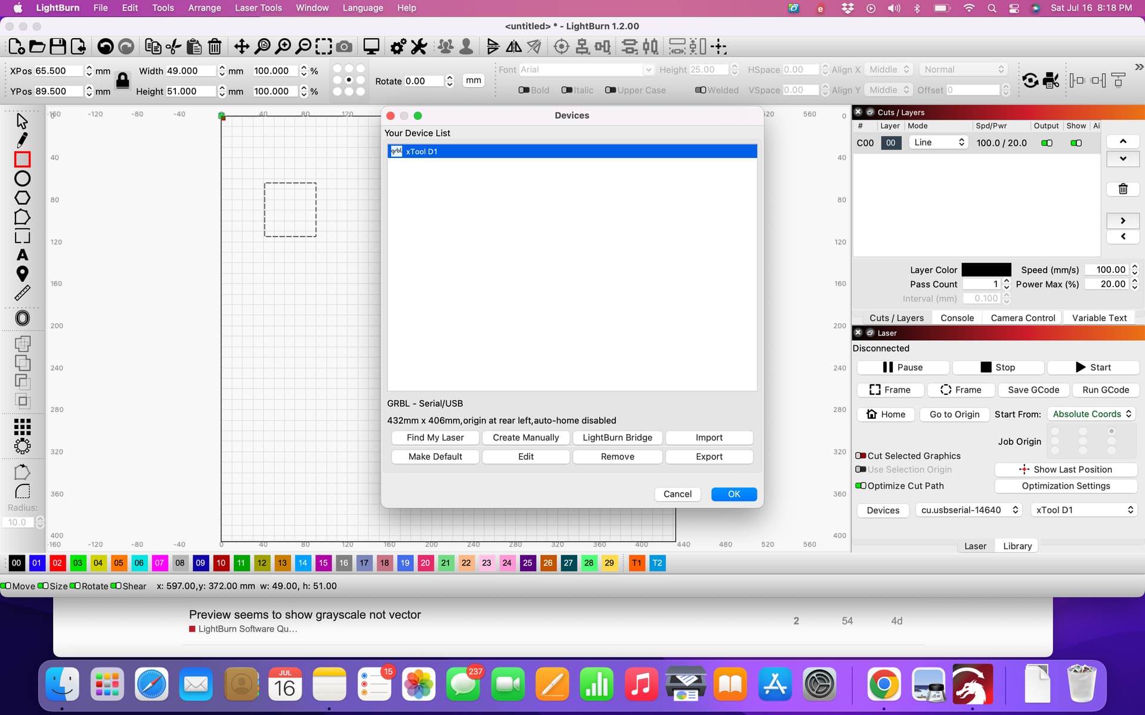1145x715 pixels.
Task: Toggle Use Selection Origin option
Action: [861, 469]
